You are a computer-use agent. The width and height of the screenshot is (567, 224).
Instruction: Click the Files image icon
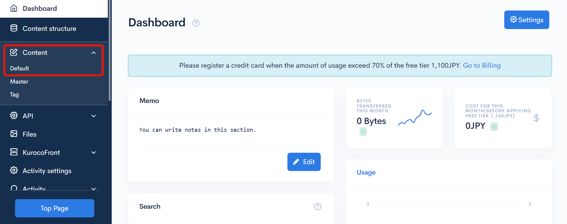[14, 134]
